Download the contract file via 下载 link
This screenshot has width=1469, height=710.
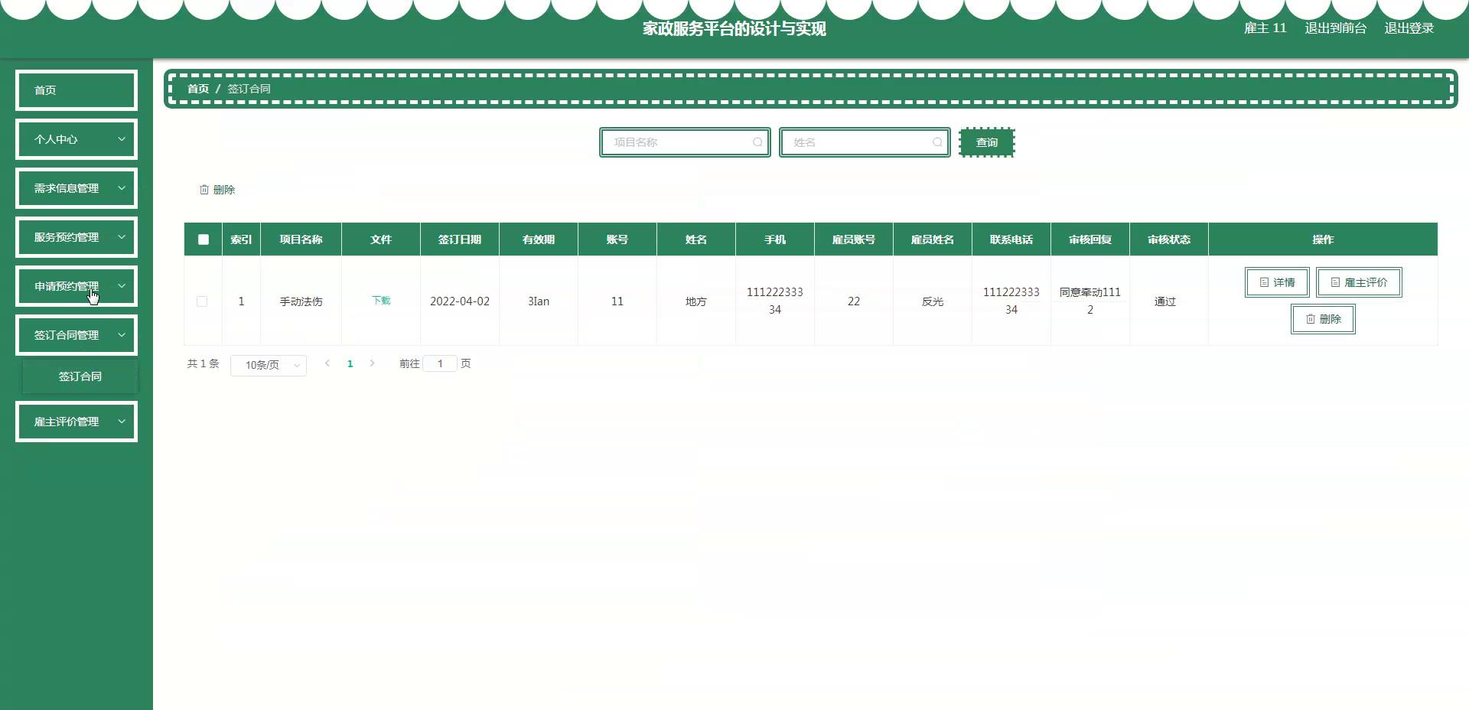tap(381, 301)
